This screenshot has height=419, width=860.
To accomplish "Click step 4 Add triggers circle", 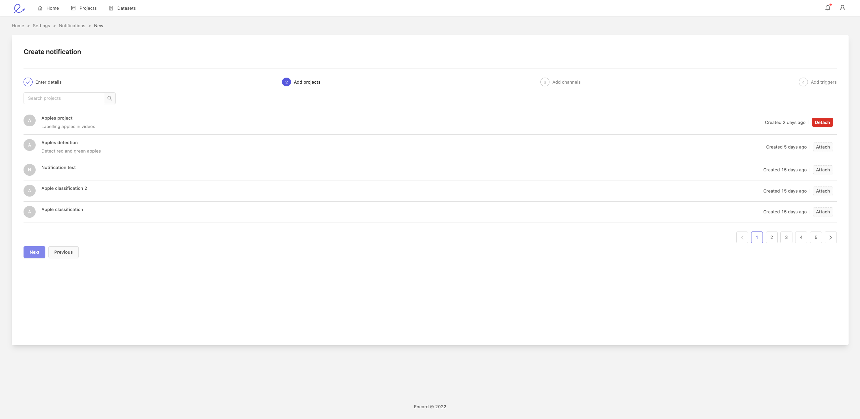I will pyautogui.click(x=803, y=82).
